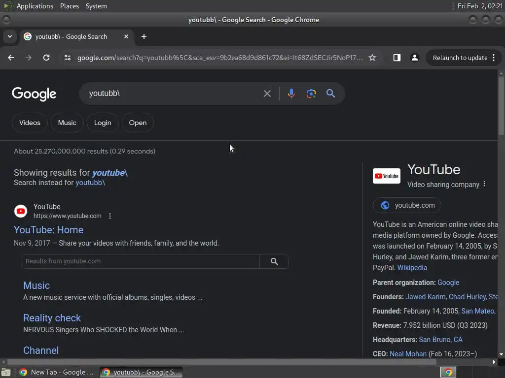Filter results by Music chip
This screenshot has width=505, height=378.
[x=67, y=123]
